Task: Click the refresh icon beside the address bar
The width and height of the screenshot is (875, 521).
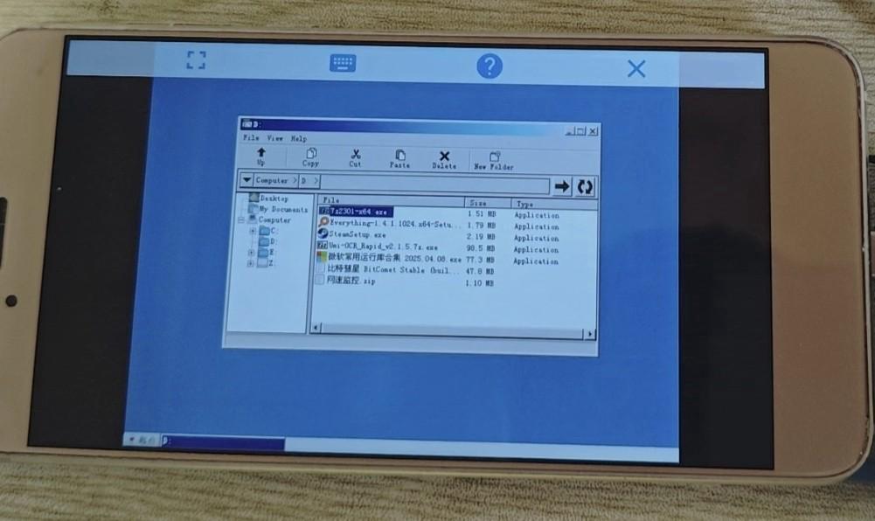Action: point(584,185)
